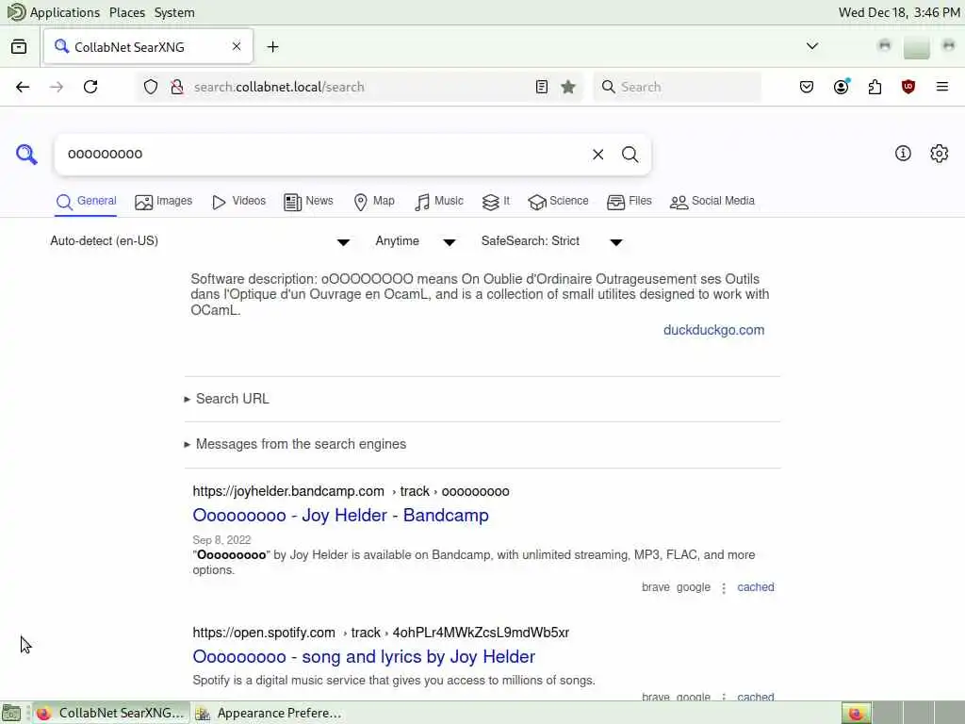Screen dimensions: 965x724
Task: Open Bandcamp result options dots
Action: tap(724, 588)
